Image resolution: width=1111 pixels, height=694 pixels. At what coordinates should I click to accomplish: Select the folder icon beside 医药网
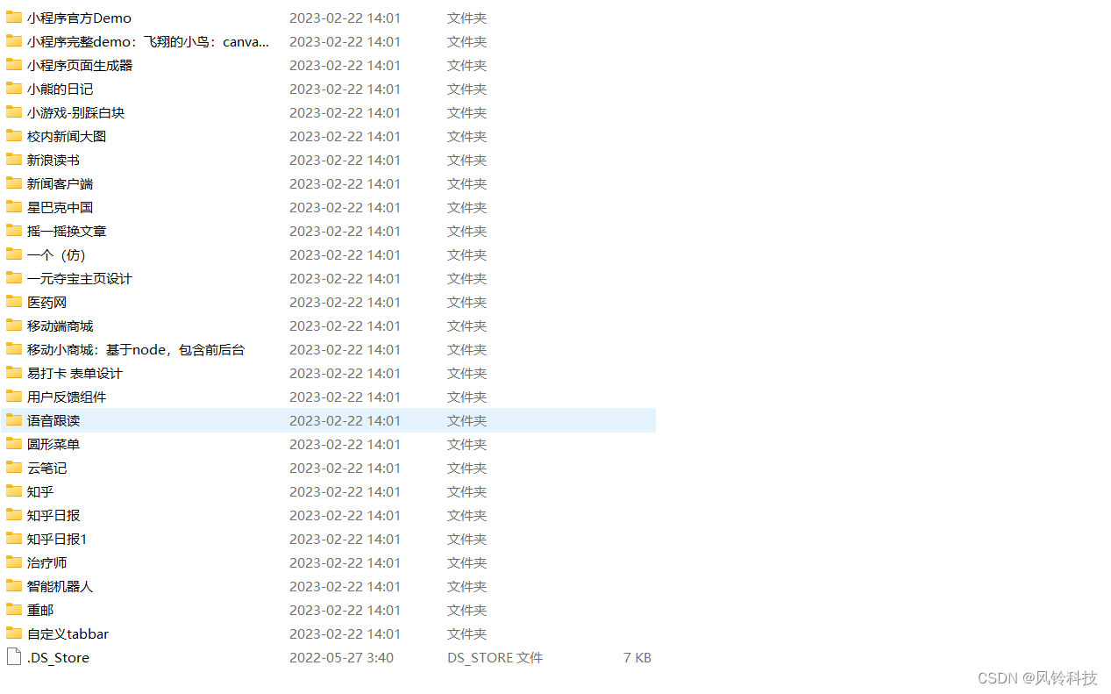click(x=13, y=302)
